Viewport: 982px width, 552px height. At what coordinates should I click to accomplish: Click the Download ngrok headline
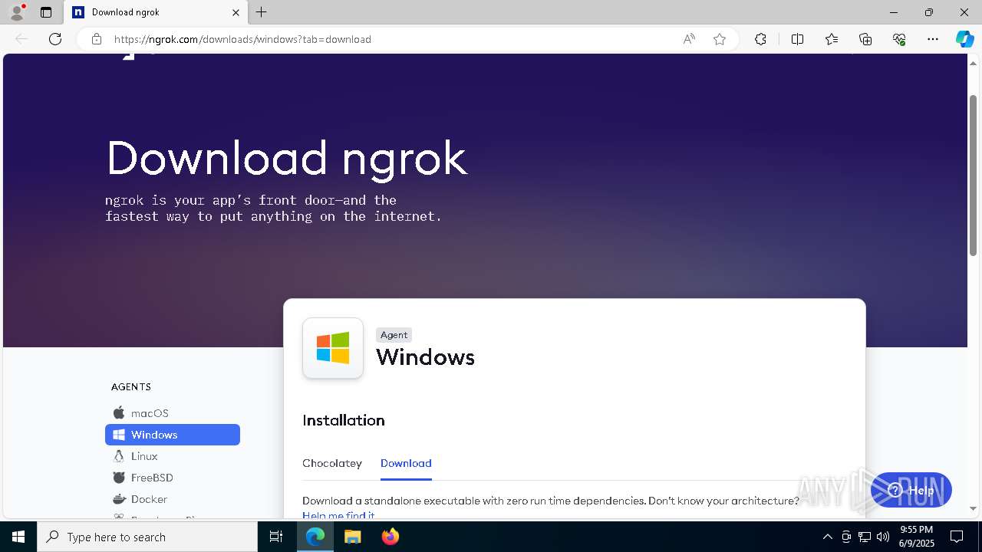[286, 158]
